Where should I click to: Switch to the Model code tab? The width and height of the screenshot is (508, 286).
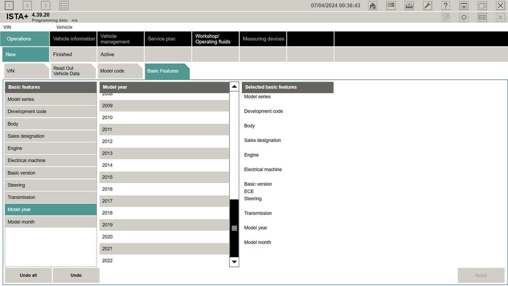[x=120, y=71]
